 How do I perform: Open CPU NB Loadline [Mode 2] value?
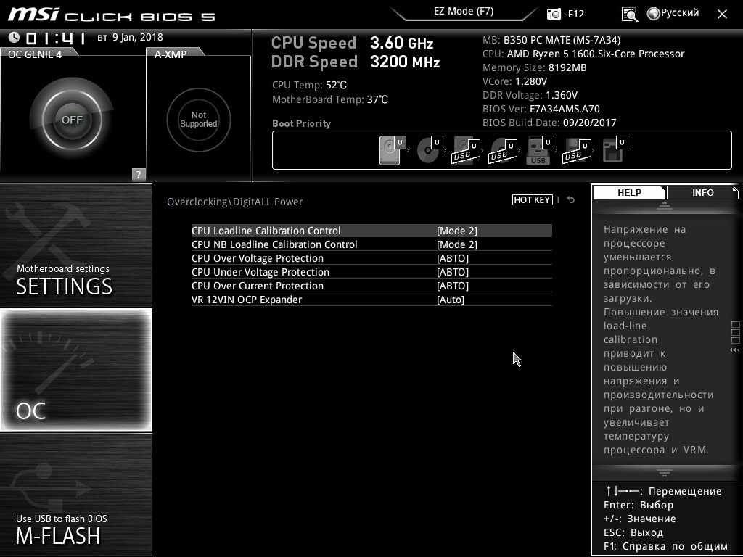457,244
